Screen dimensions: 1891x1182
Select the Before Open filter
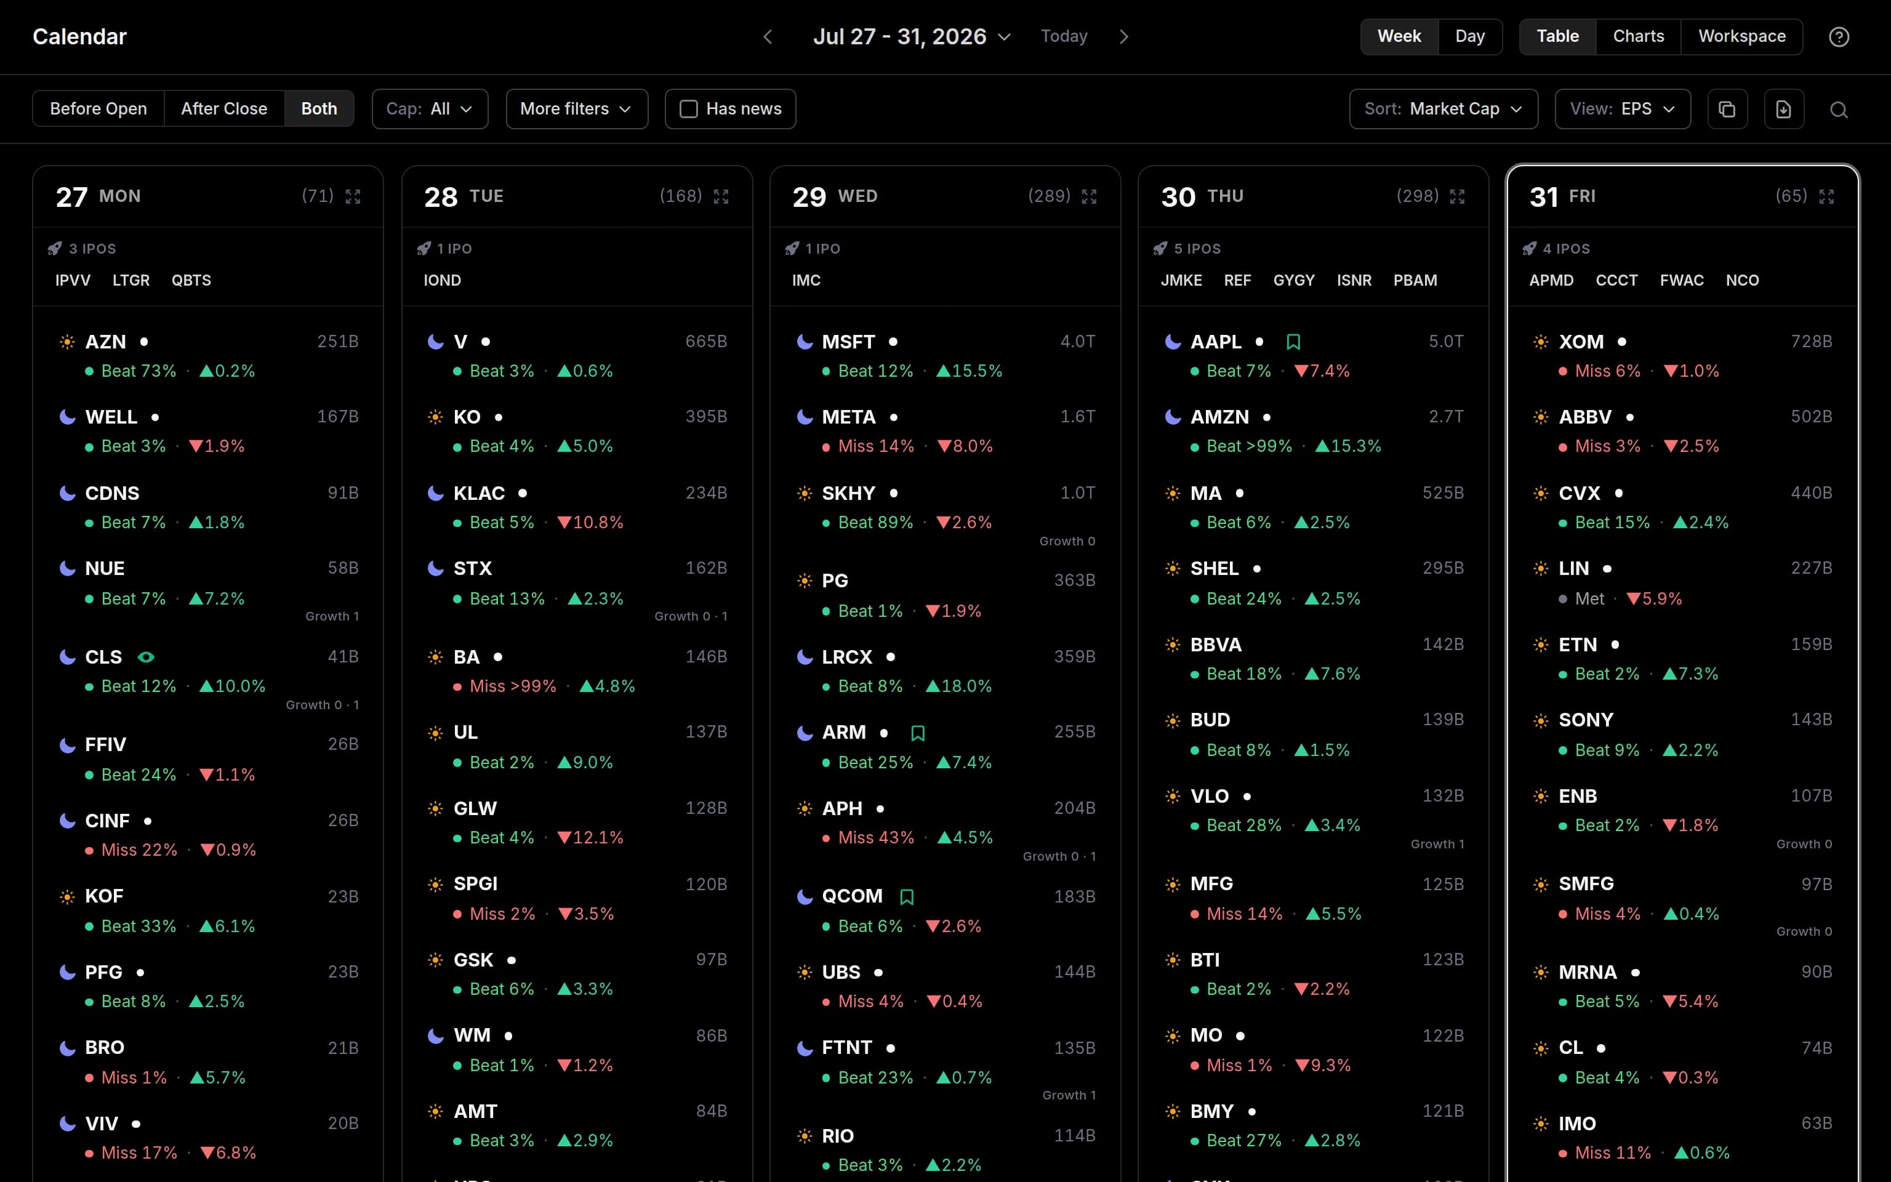click(x=98, y=109)
